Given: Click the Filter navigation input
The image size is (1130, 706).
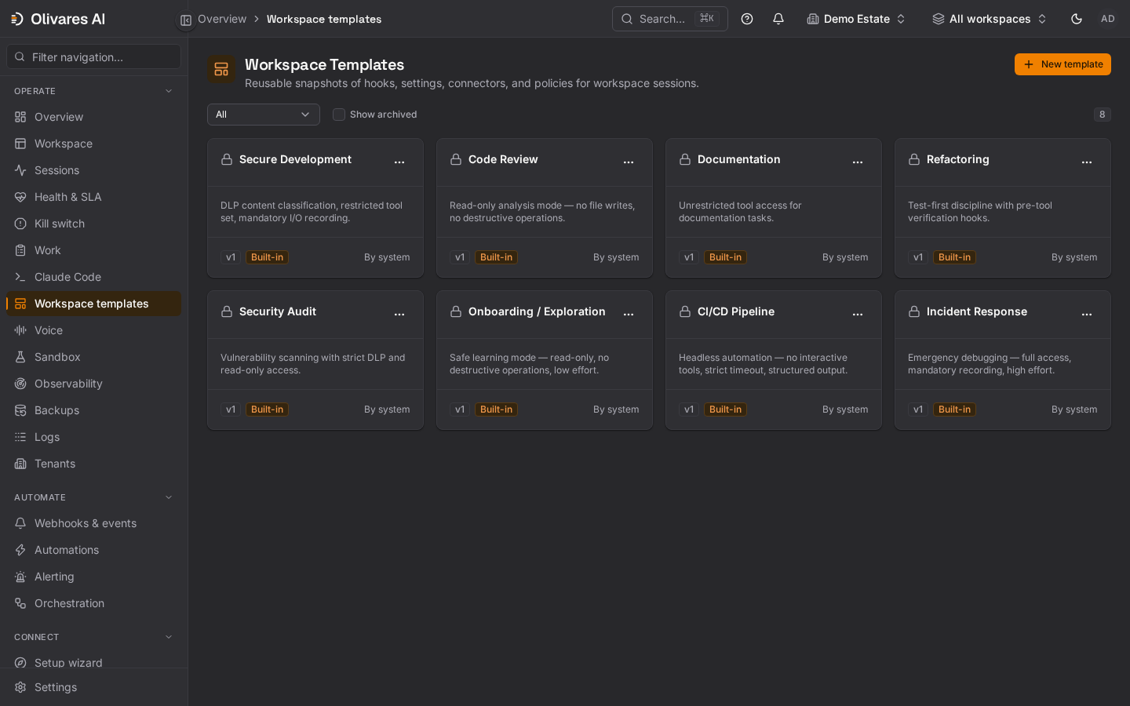Looking at the screenshot, I should point(93,56).
